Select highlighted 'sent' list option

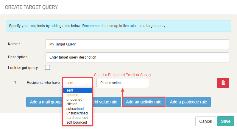coord(77,90)
